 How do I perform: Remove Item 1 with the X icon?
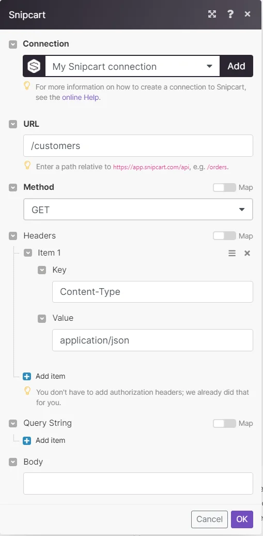pyautogui.click(x=247, y=253)
